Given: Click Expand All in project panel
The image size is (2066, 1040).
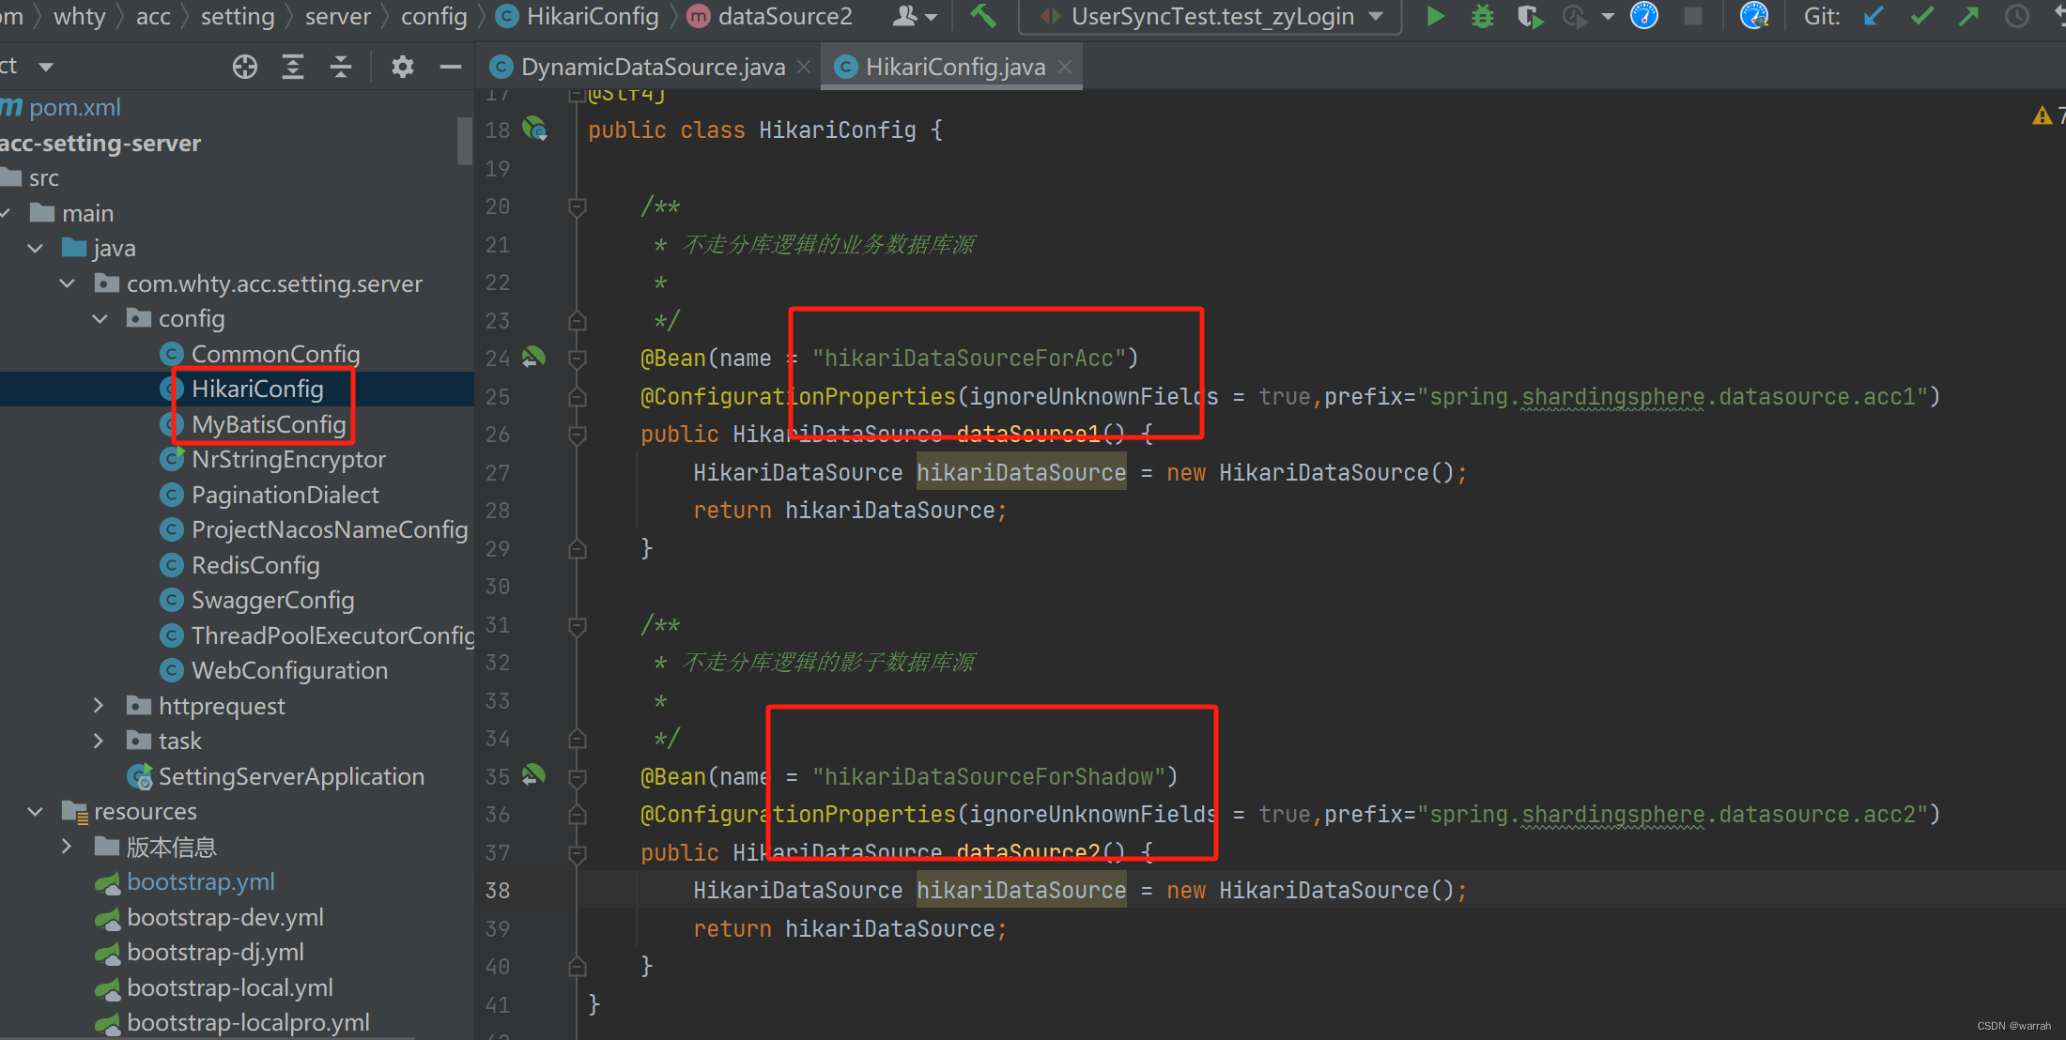Looking at the screenshot, I should 293,67.
